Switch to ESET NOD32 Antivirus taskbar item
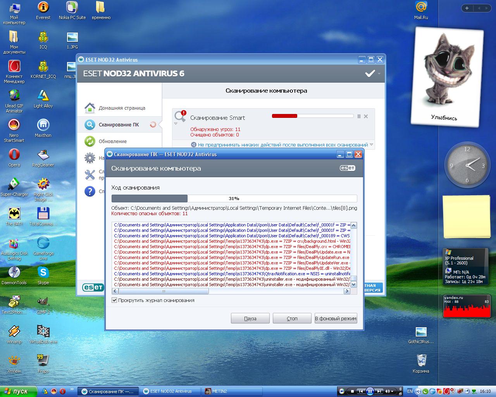 pyautogui.click(x=171, y=391)
